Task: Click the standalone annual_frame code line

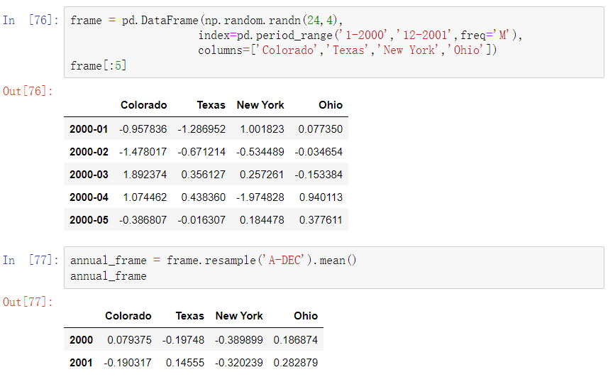Action: pyautogui.click(x=108, y=275)
